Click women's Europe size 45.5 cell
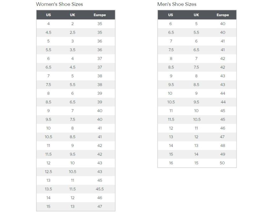 pyautogui.click(x=100, y=189)
